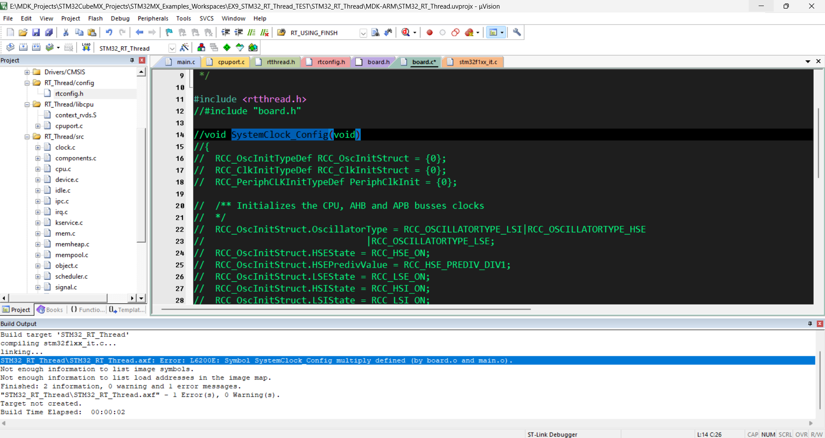Toggle window layout button

pos(493,32)
